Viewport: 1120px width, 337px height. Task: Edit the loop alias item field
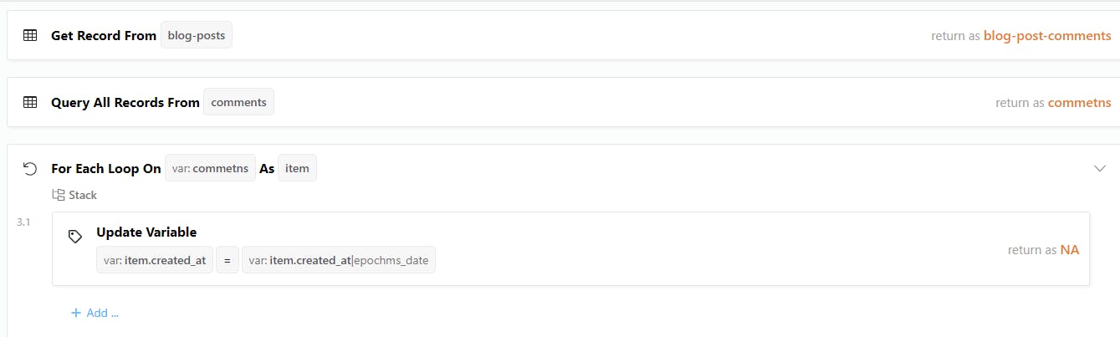point(297,169)
